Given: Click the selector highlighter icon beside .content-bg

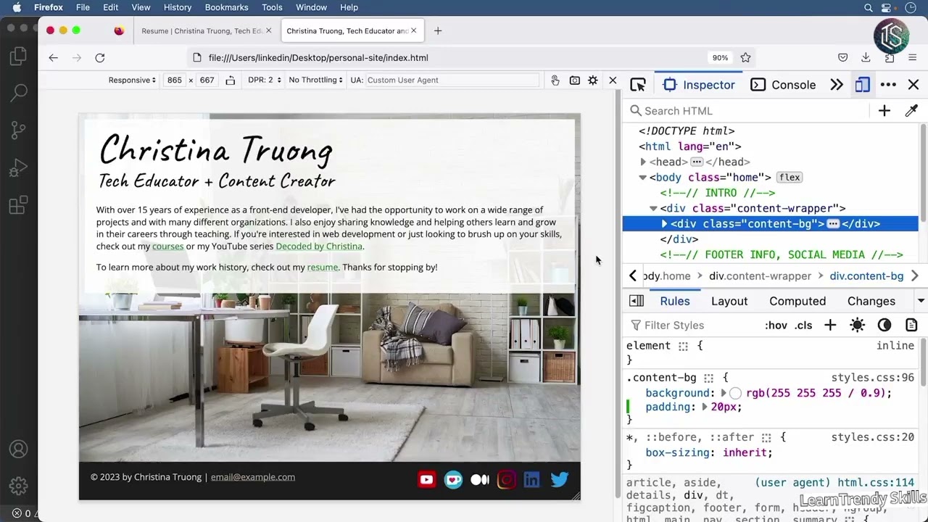Looking at the screenshot, I should 709,378.
